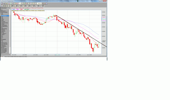Select SECURITY at bottom of symbol list
The height and width of the screenshot is (100, 170).
point(3,52)
